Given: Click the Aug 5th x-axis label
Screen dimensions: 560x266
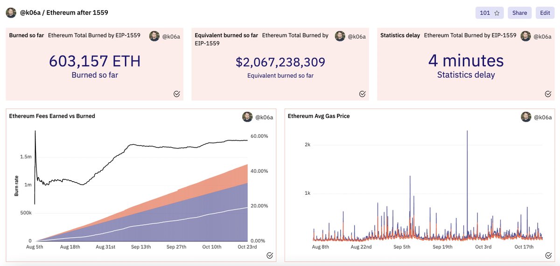Looking at the screenshot, I should click(35, 247).
